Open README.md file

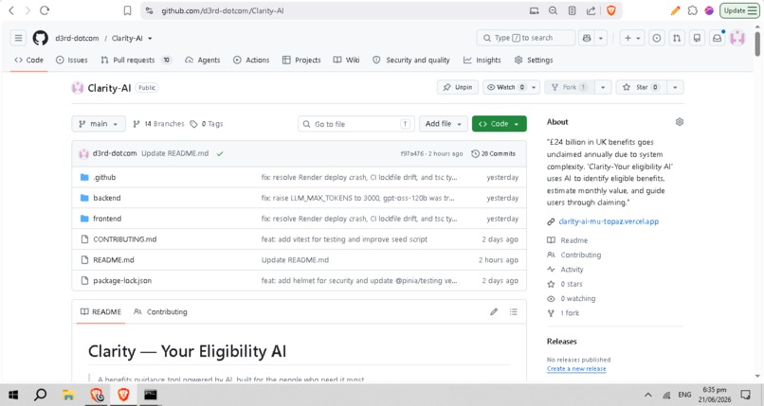(114, 260)
